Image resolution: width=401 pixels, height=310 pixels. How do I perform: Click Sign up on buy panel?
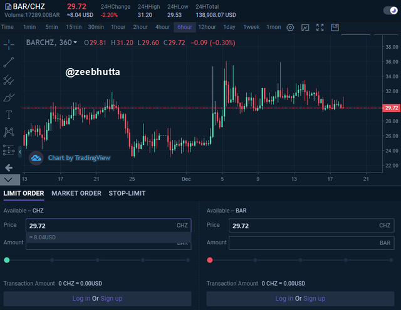112,298
